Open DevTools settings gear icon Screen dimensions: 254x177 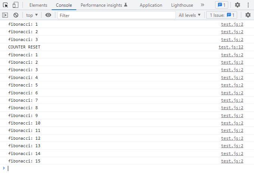point(238,5)
